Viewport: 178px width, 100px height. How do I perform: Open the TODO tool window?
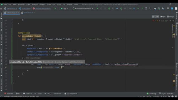48,94
